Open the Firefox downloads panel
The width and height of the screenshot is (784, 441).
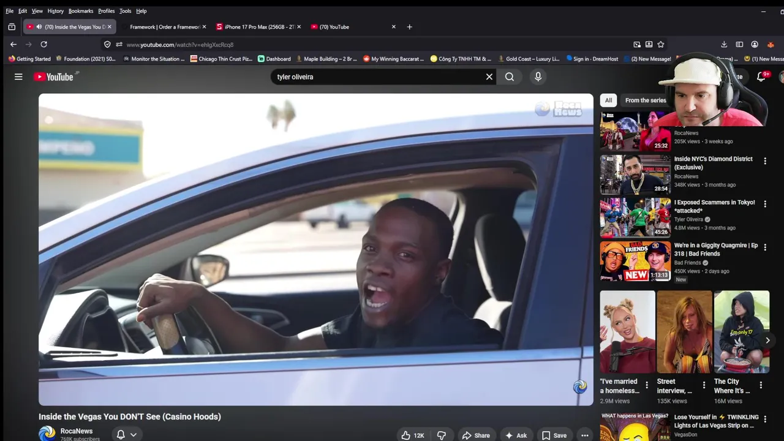tap(724, 44)
